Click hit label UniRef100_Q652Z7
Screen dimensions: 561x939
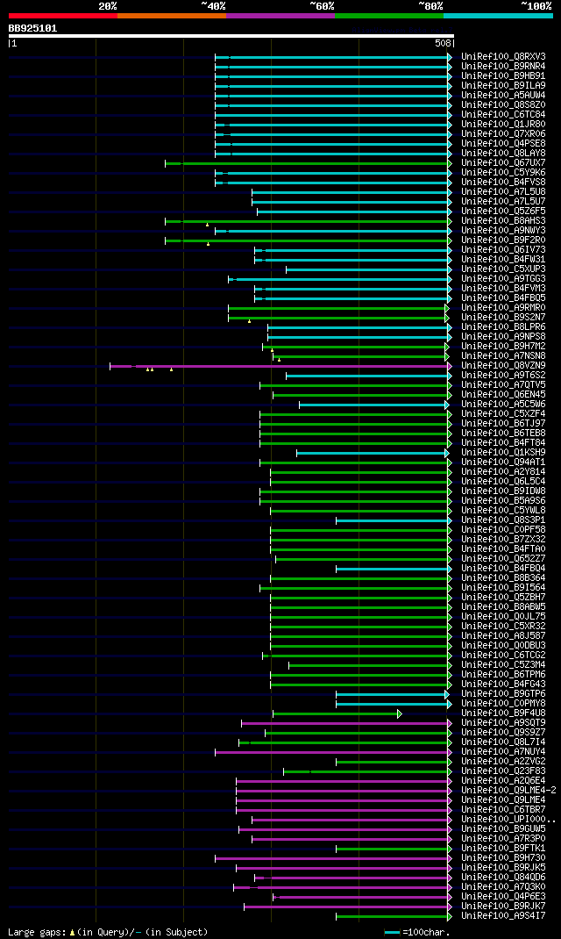[503, 559]
